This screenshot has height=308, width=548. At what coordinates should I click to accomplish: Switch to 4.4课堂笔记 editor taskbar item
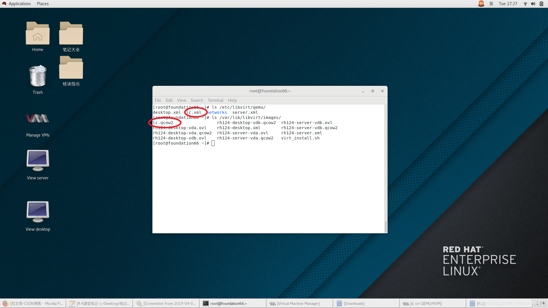tap(100, 303)
